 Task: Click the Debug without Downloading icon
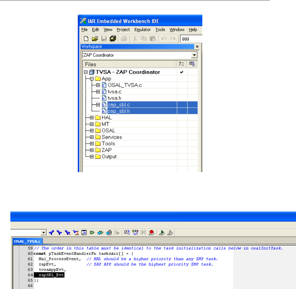[x=170, y=233]
